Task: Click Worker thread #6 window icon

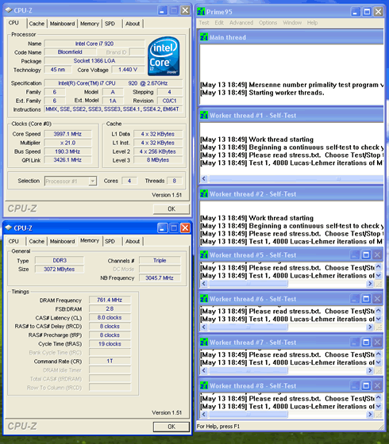Action: click(204, 299)
